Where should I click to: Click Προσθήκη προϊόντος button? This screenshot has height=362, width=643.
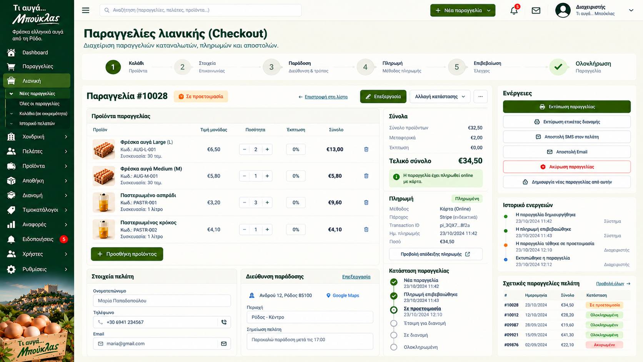click(127, 254)
